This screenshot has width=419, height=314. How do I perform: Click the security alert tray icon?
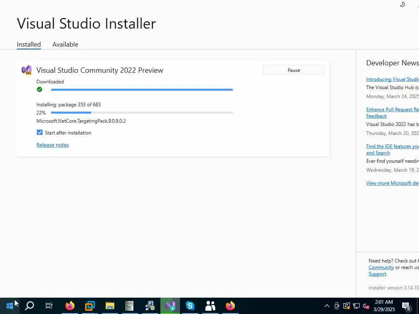347,306
